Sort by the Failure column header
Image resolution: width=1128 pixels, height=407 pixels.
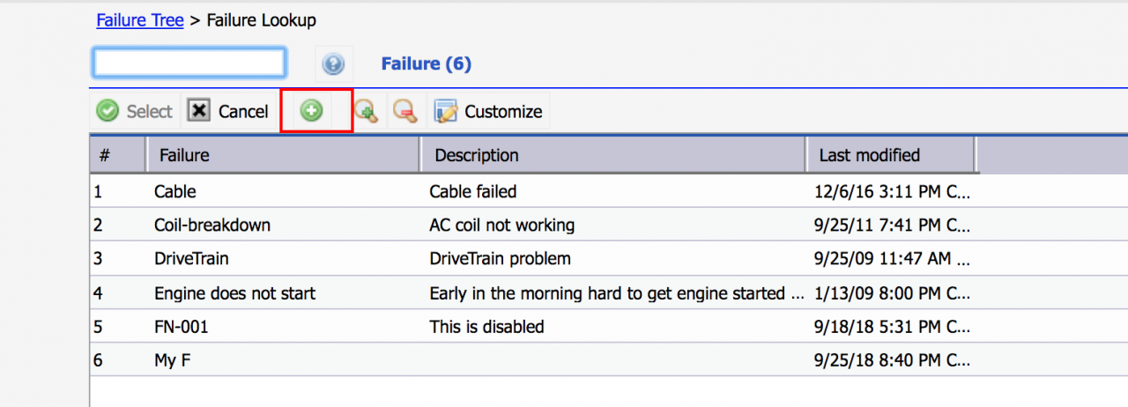pos(283,155)
